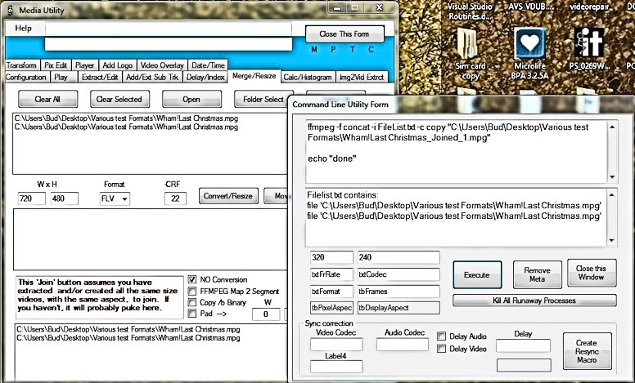This screenshot has height=383, width=635.
Task: Click the field showing 320
Action: click(x=331, y=257)
